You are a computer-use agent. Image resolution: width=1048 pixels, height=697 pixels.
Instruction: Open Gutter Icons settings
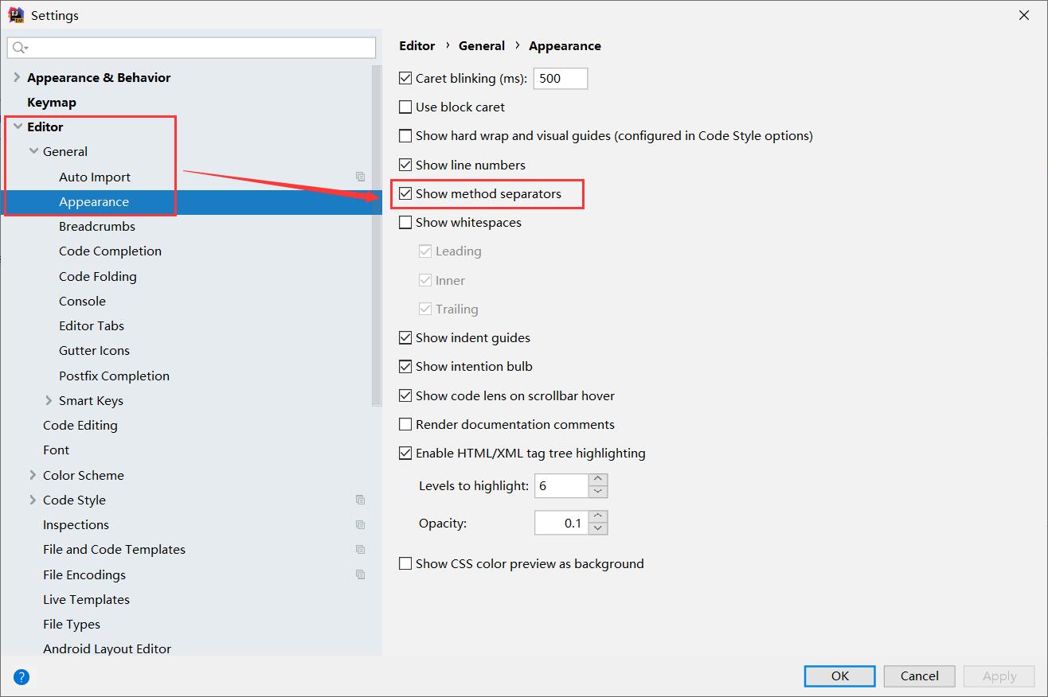[x=94, y=350]
